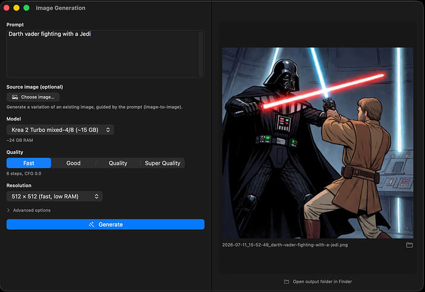Click the red close window button
Viewport: 425px width, 292px height.
[x=7, y=8]
